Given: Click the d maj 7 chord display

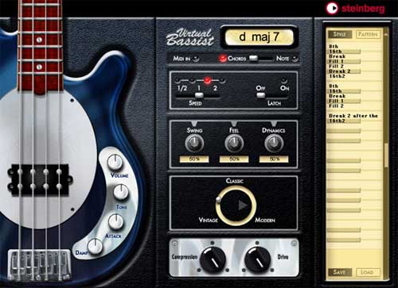Looking at the screenshot, I should [x=259, y=37].
